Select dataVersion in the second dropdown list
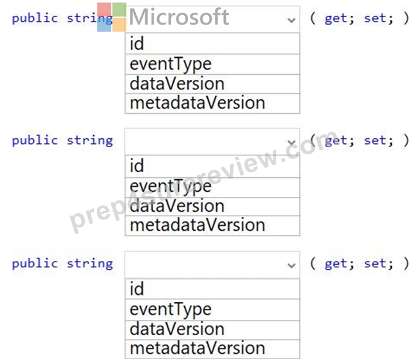 213,207
